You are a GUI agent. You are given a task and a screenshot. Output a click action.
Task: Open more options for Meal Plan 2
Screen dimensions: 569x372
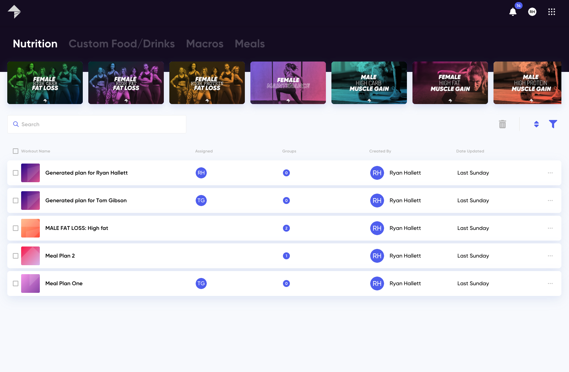pyautogui.click(x=550, y=256)
